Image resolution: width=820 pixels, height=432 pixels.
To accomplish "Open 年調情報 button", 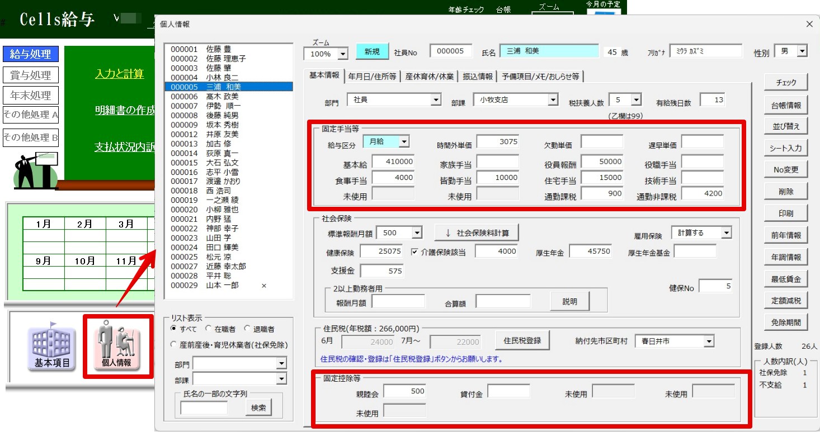I will [786, 257].
